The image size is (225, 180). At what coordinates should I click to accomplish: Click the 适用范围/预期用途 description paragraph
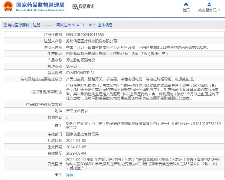coord(142,92)
